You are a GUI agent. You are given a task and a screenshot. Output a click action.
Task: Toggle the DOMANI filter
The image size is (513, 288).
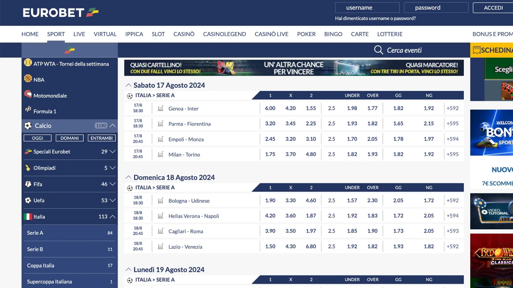point(69,138)
